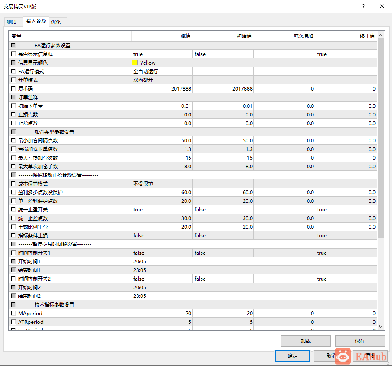Switch to the 测试 tab
Viewport: 392px width, 367px height.
coord(12,22)
